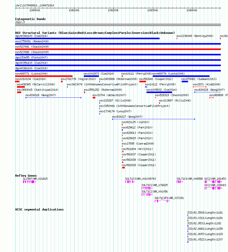Select nsv582639 (Cooper2011) label
The height and width of the screenshot is (252, 228).
(139, 165)
